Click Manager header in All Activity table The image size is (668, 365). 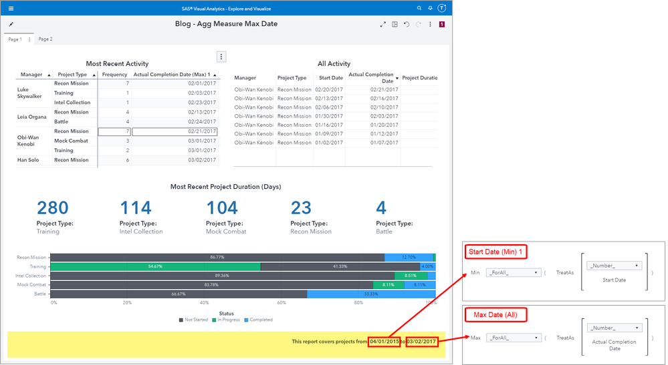click(x=245, y=78)
